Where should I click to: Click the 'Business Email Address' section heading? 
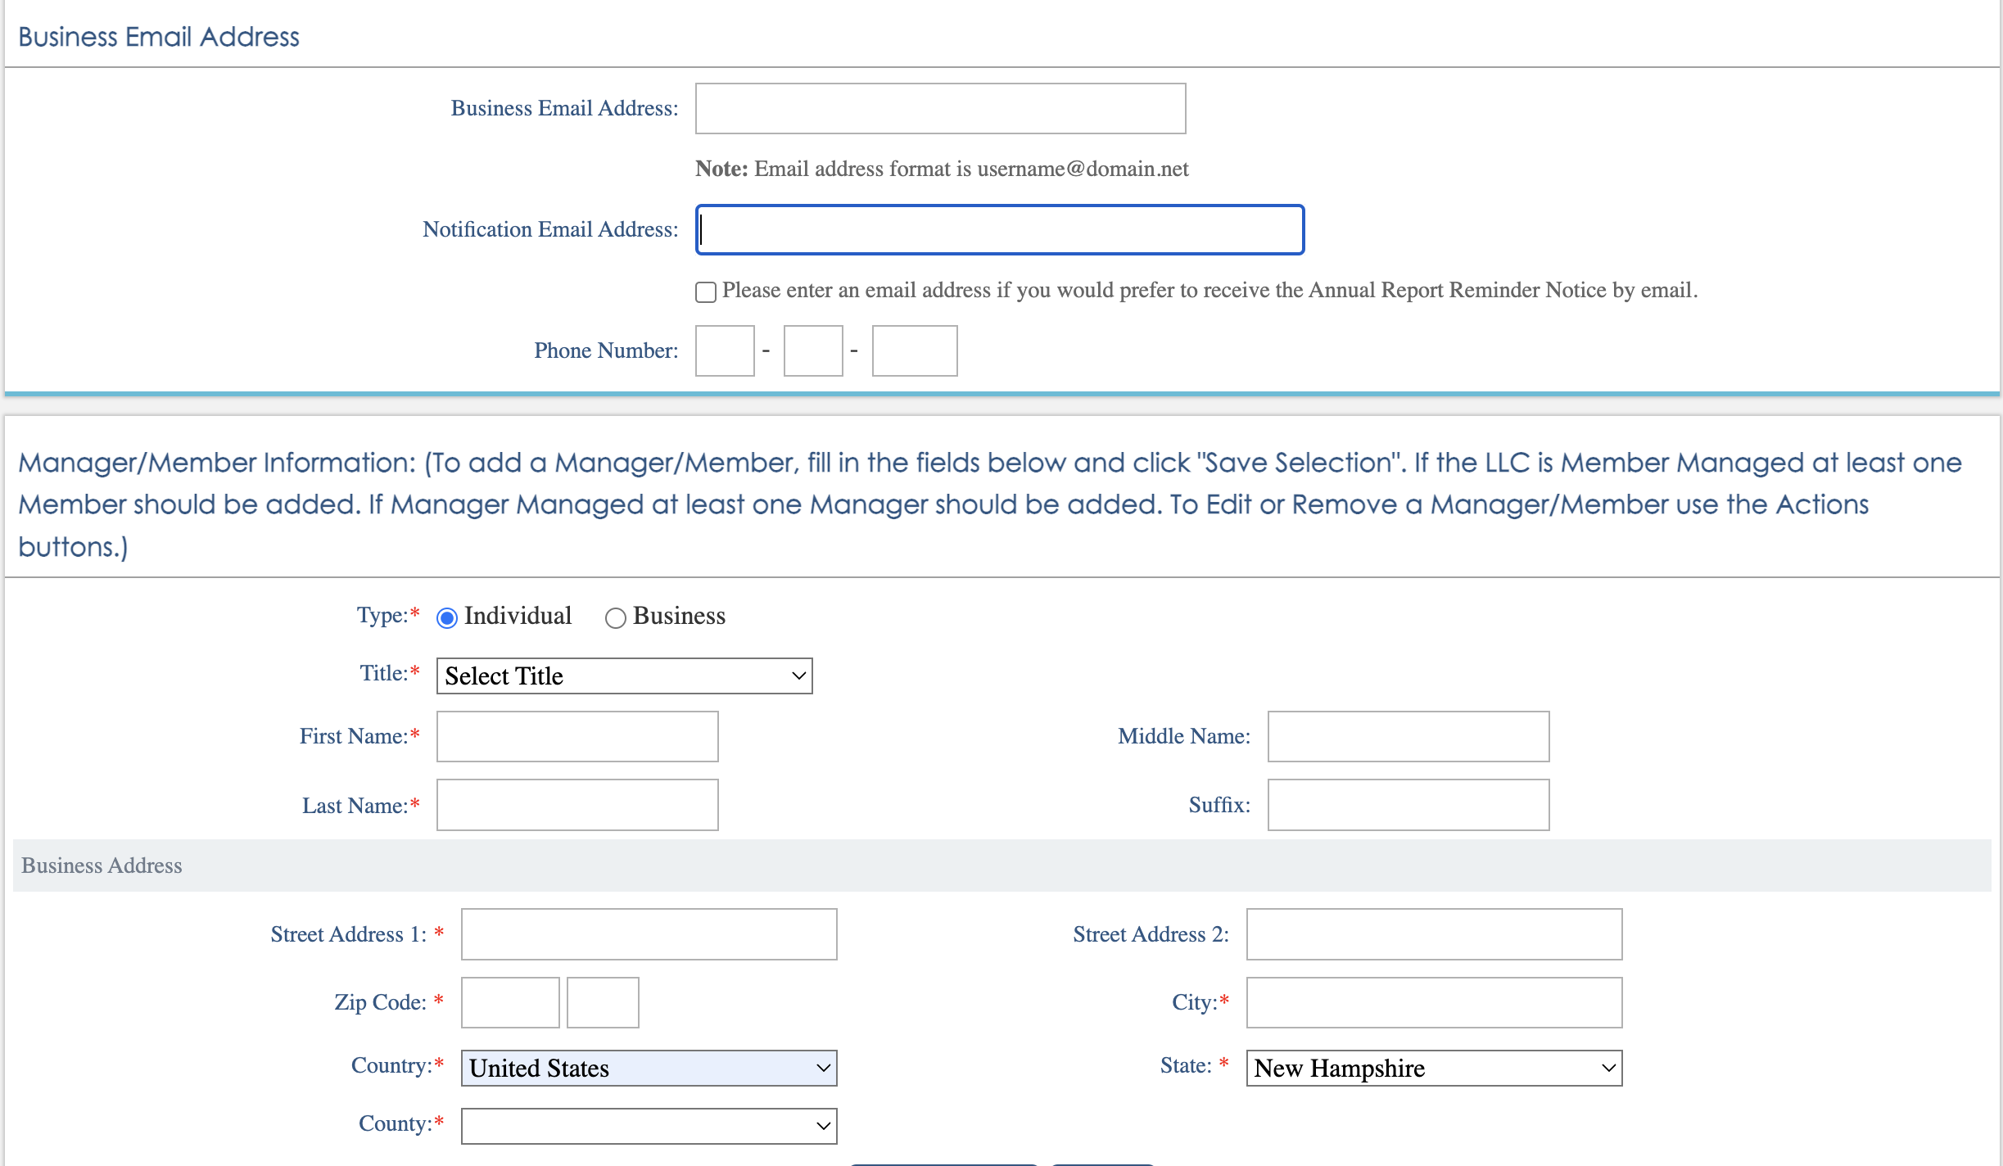click(x=159, y=37)
